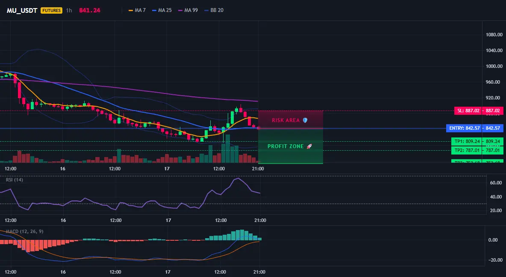Click 21:00 on the MACD time axis
506x277 pixels.
(x=259, y=272)
